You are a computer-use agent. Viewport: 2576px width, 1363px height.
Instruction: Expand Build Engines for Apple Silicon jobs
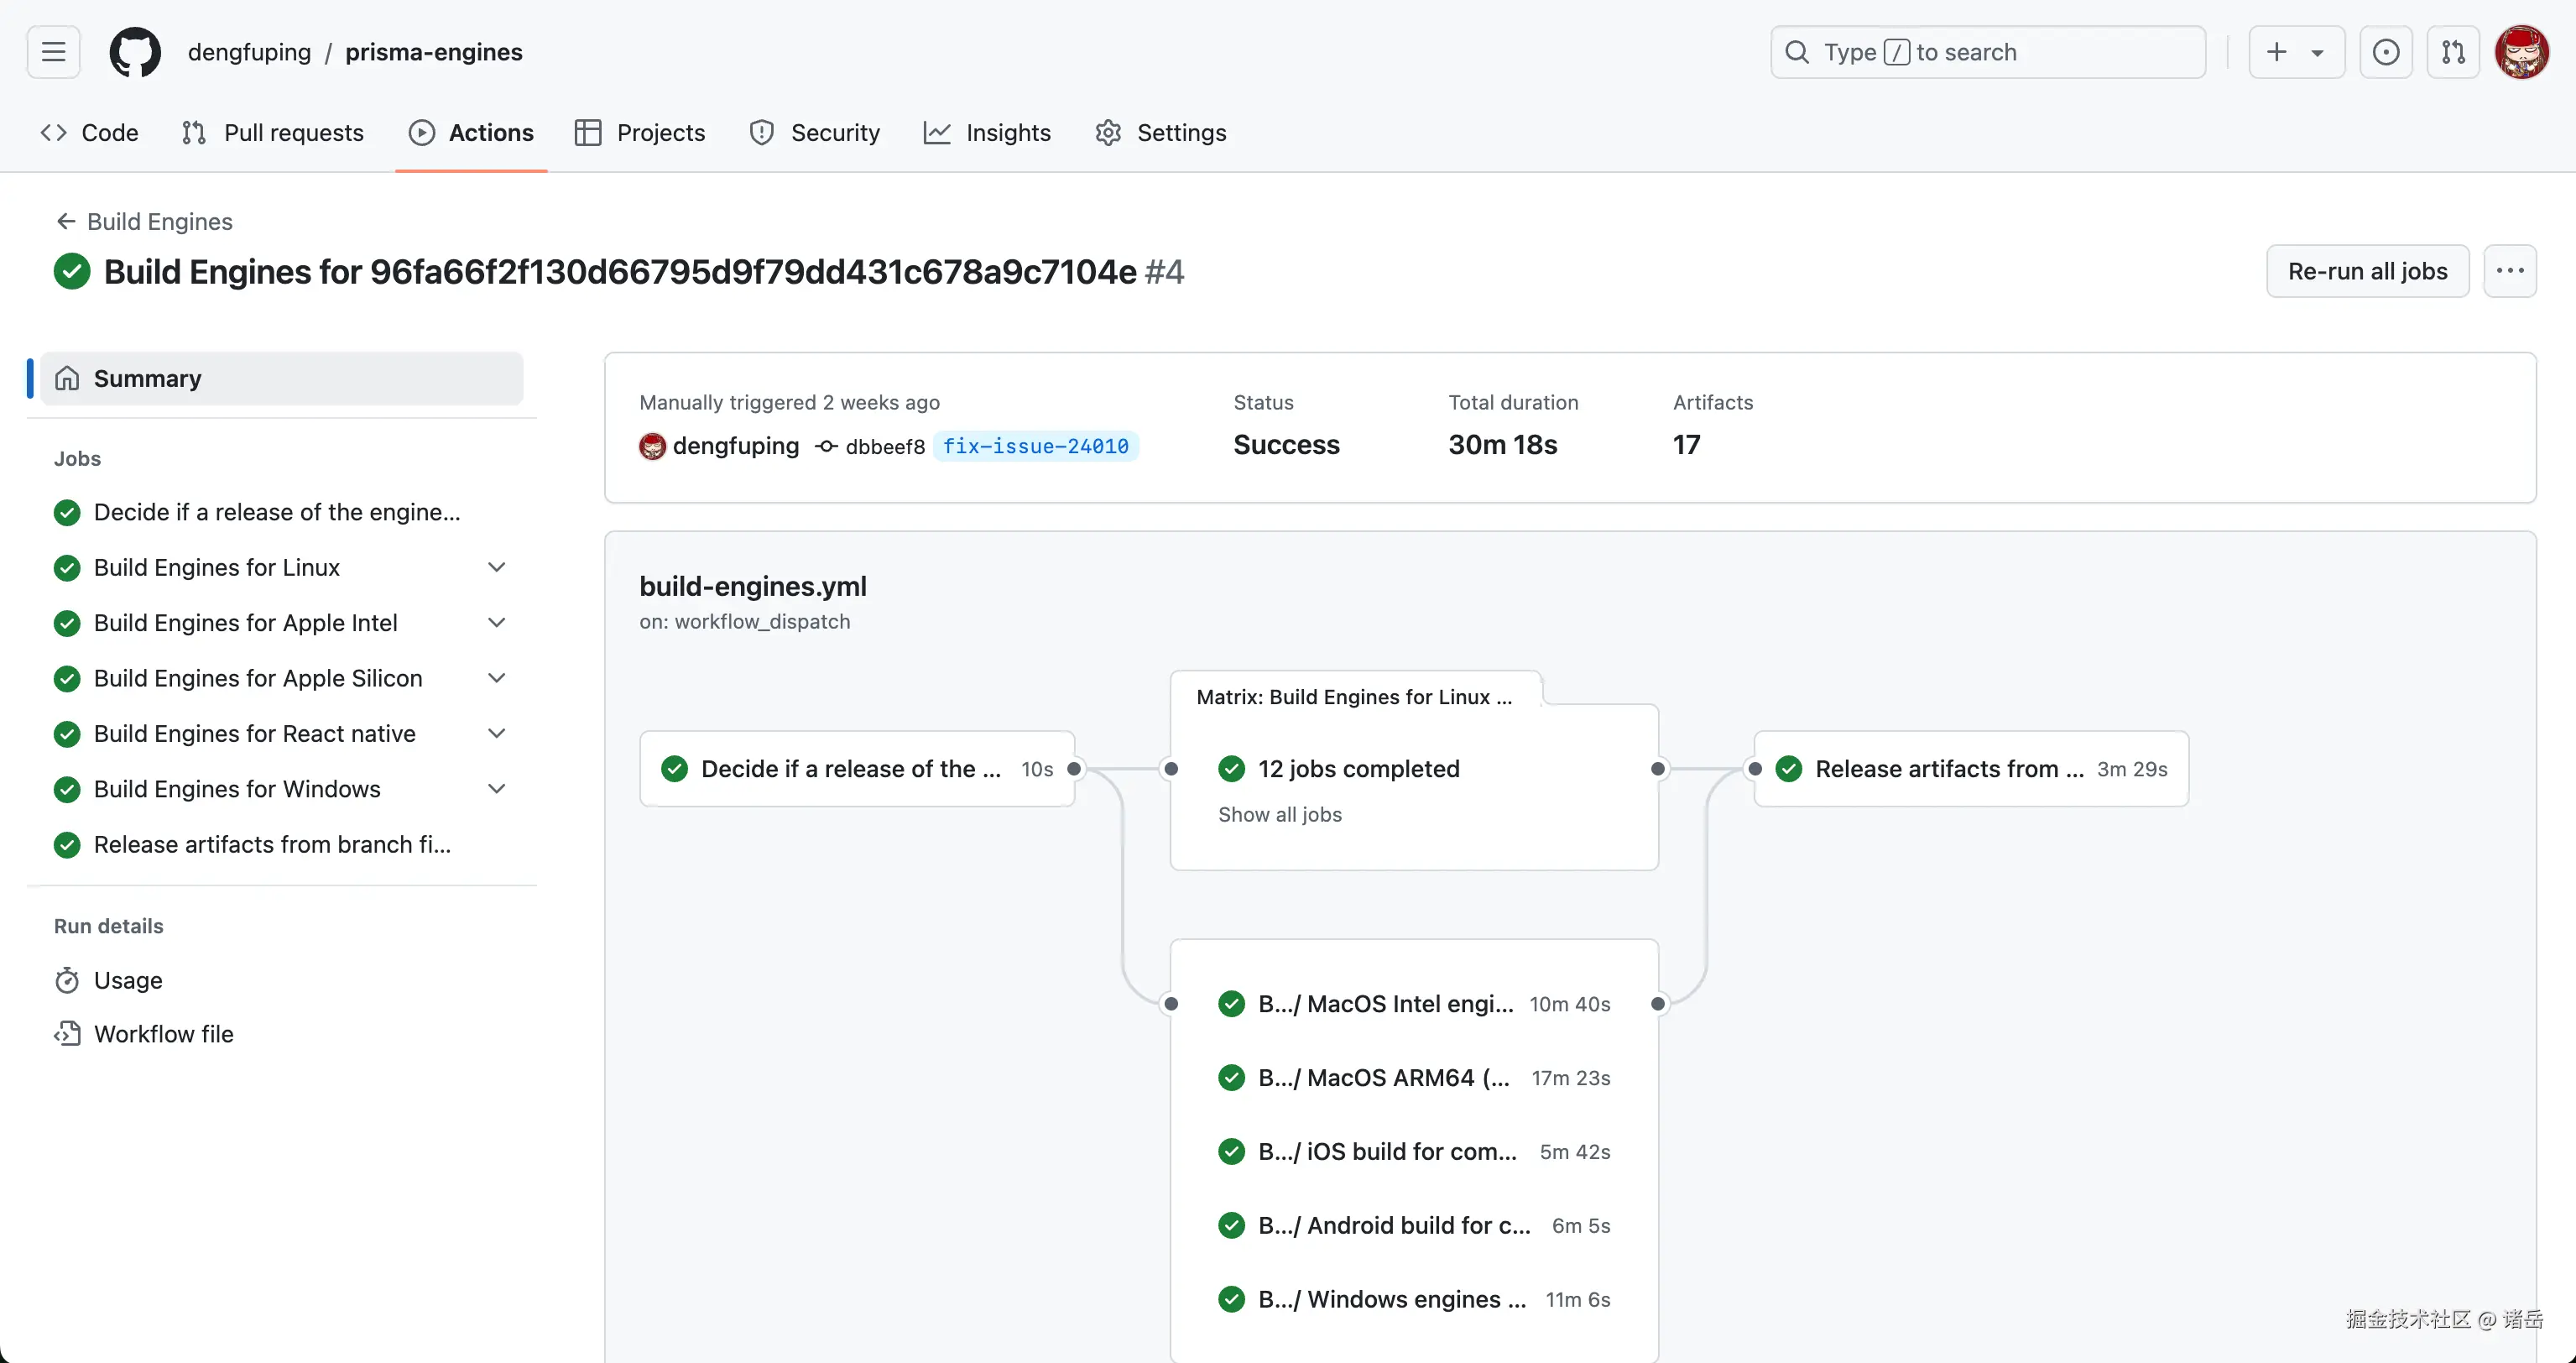click(x=496, y=678)
